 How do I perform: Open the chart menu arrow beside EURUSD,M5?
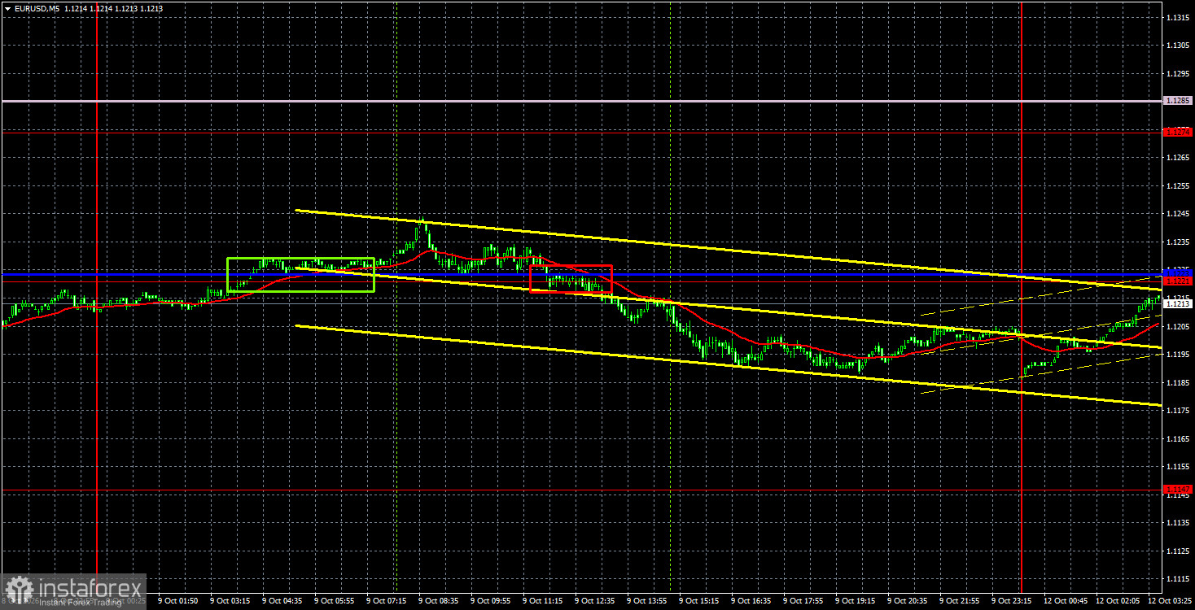(7, 7)
